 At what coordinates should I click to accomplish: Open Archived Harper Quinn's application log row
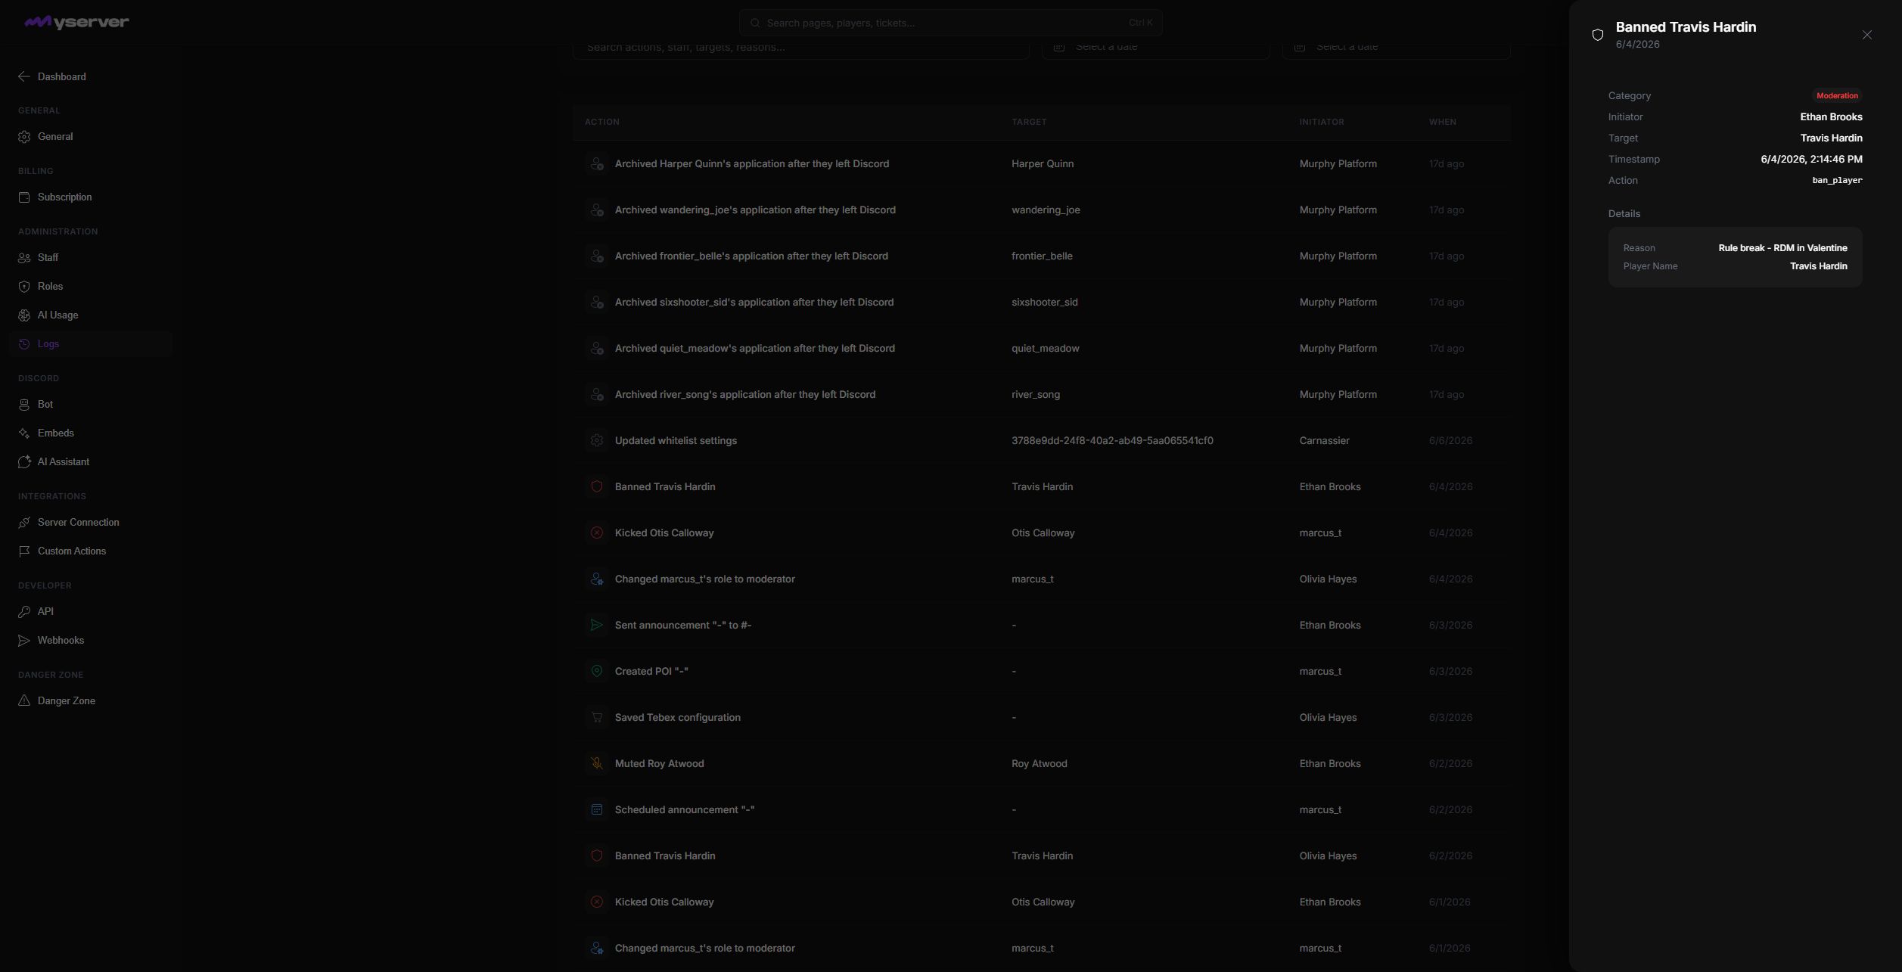tap(1041, 163)
